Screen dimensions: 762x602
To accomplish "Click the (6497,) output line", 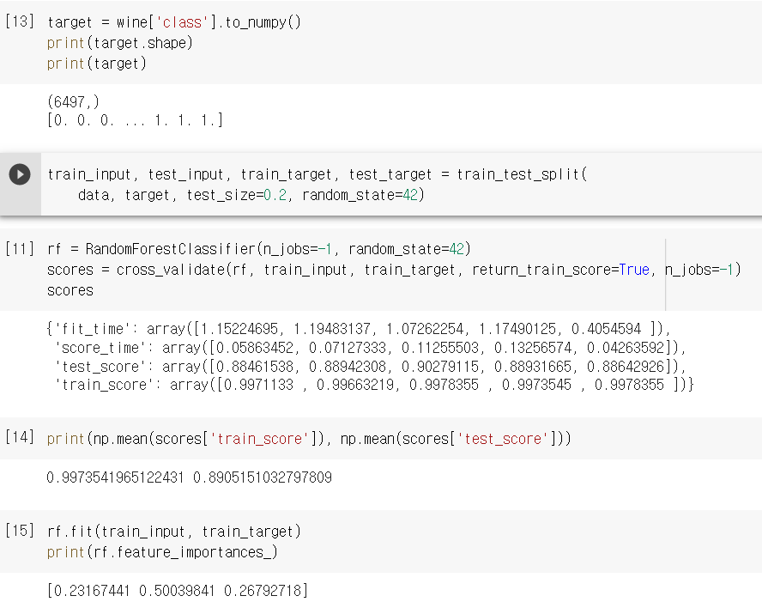I will pos(74,102).
